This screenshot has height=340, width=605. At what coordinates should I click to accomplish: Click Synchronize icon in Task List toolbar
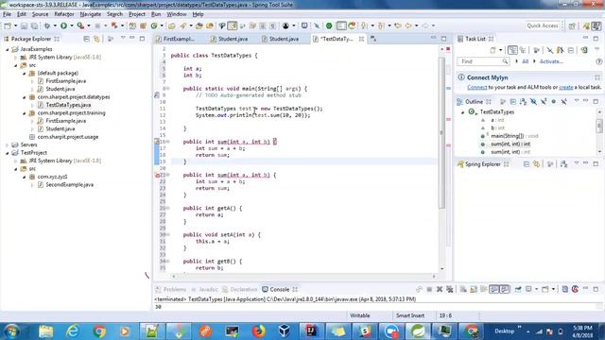[x=584, y=50]
